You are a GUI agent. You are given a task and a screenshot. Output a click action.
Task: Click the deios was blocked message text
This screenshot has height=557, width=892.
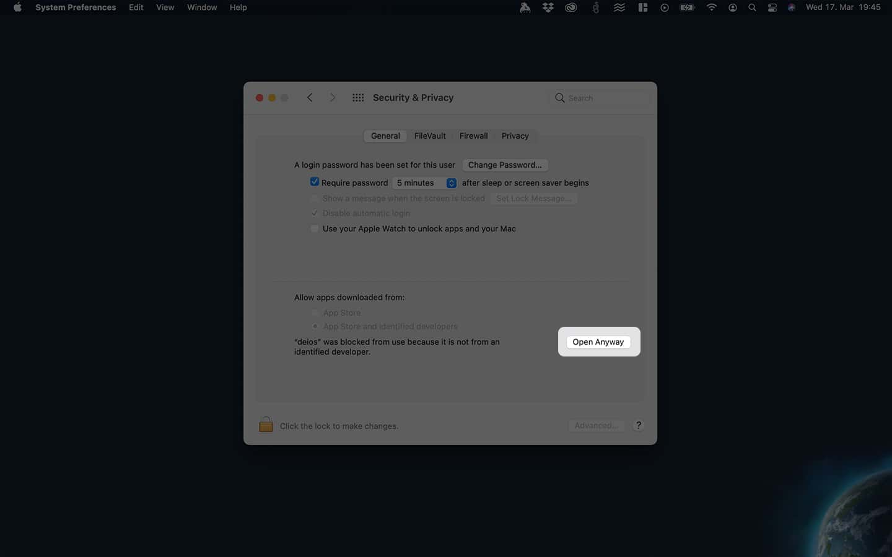coord(397,347)
